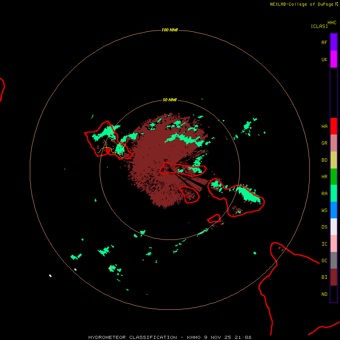Image resolution: width=340 pixels, height=340 pixels.
Task: Click the 'RA' legend label
Action: tap(325, 194)
